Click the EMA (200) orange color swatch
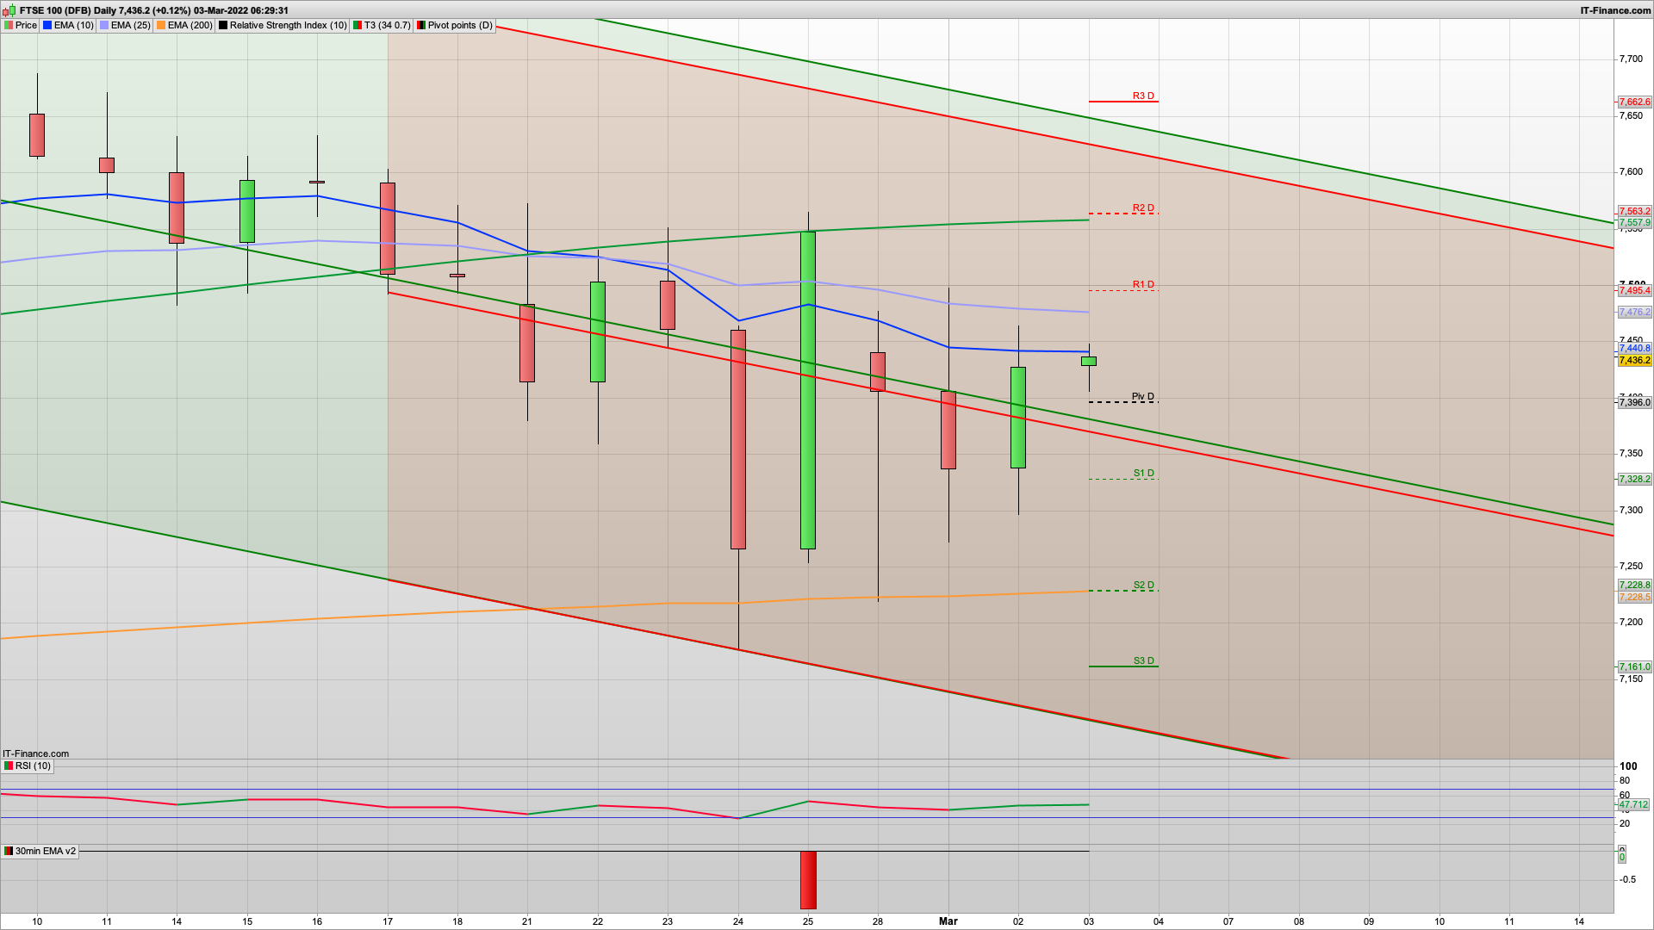The height and width of the screenshot is (930, 1654). click(x=161, y=25)
